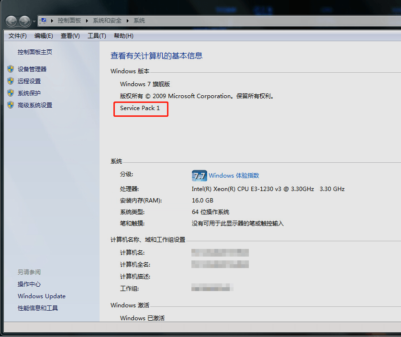Open the Windows 体验指数 link
401x337 pixels.
tap(234, 175)
